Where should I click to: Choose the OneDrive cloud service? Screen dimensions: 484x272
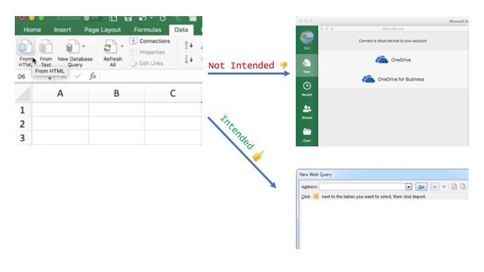(x=393, y=60)
